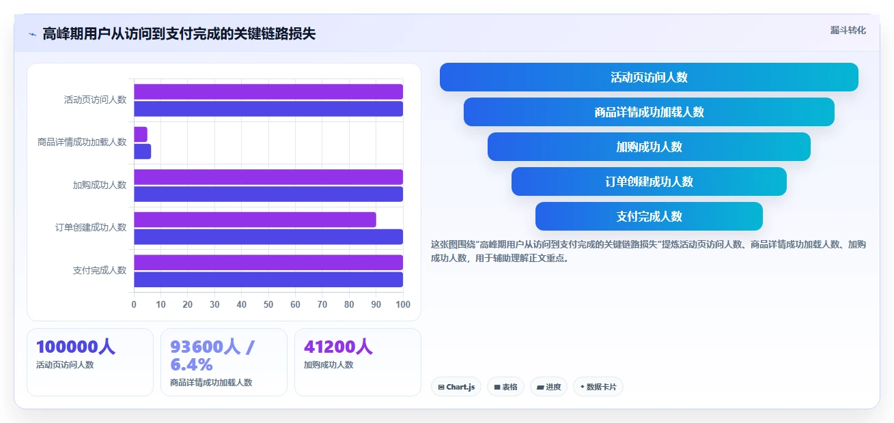Screen dimensions: 894x423
Task: Click the Chart.js tag icon
Action: (x=441, y=387)
